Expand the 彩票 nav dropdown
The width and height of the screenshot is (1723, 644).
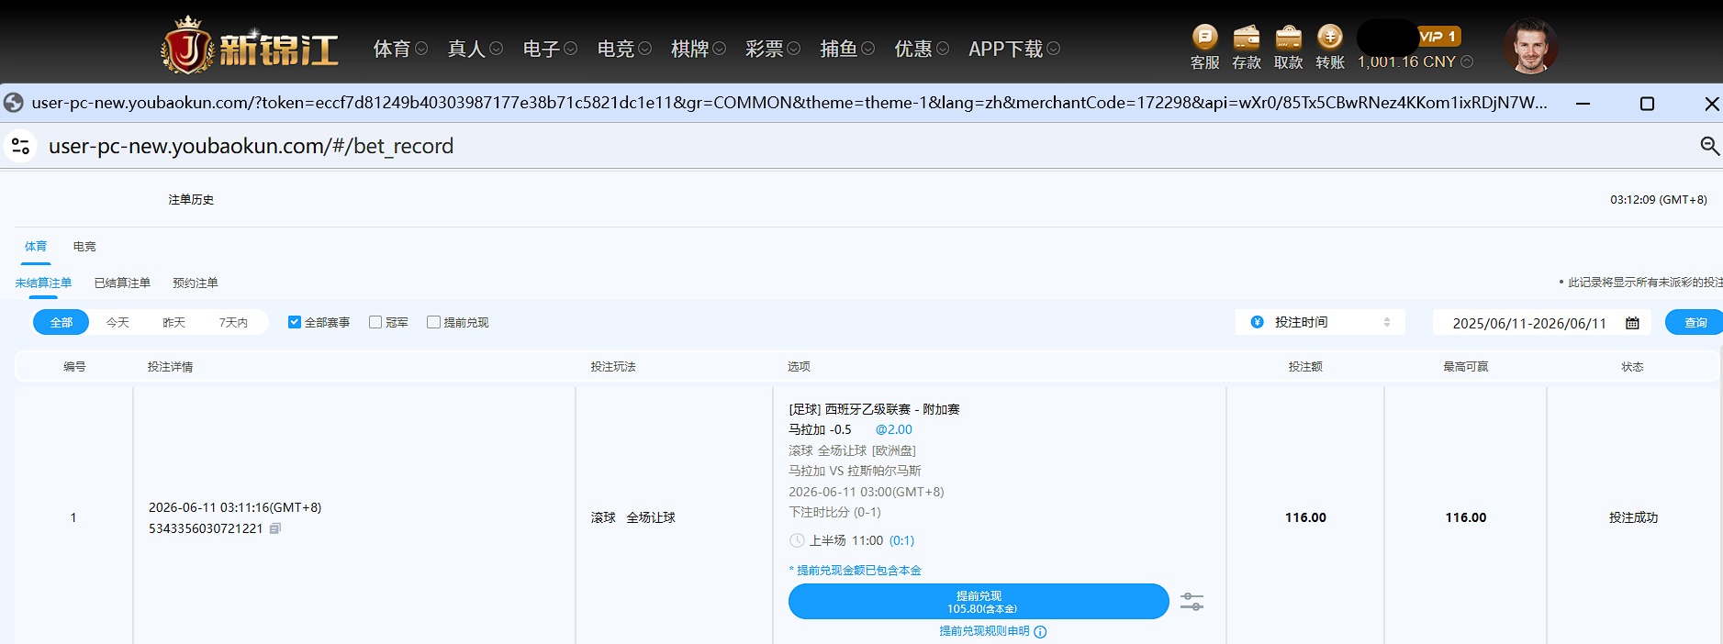(793, 49)
